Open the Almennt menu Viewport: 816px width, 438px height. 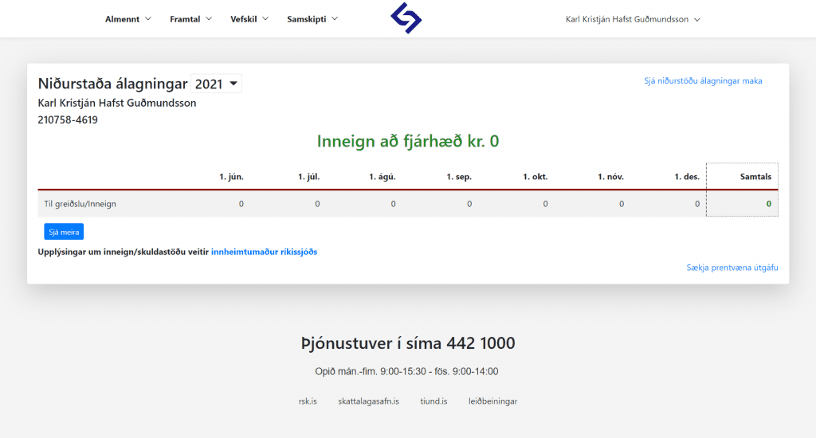(x=127, y=19)
